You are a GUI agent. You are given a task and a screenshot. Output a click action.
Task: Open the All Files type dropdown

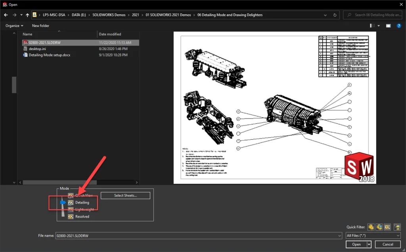373,236
